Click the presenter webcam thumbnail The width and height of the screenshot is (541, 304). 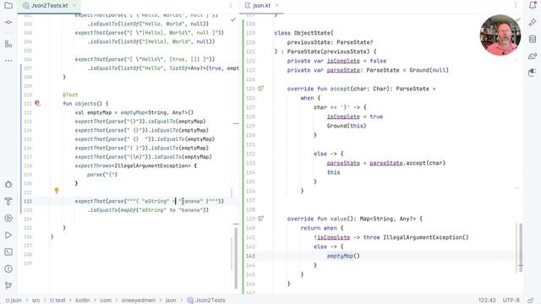[500, 35]
